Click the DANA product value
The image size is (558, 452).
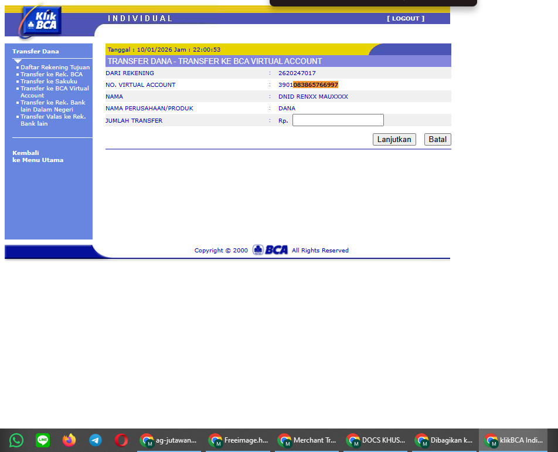(x=287, y=109)
